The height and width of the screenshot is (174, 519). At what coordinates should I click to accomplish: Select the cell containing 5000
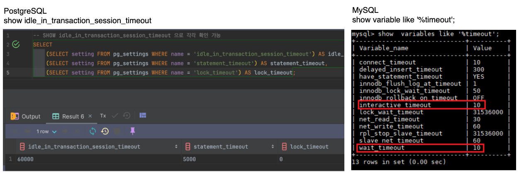click(229, 159)
